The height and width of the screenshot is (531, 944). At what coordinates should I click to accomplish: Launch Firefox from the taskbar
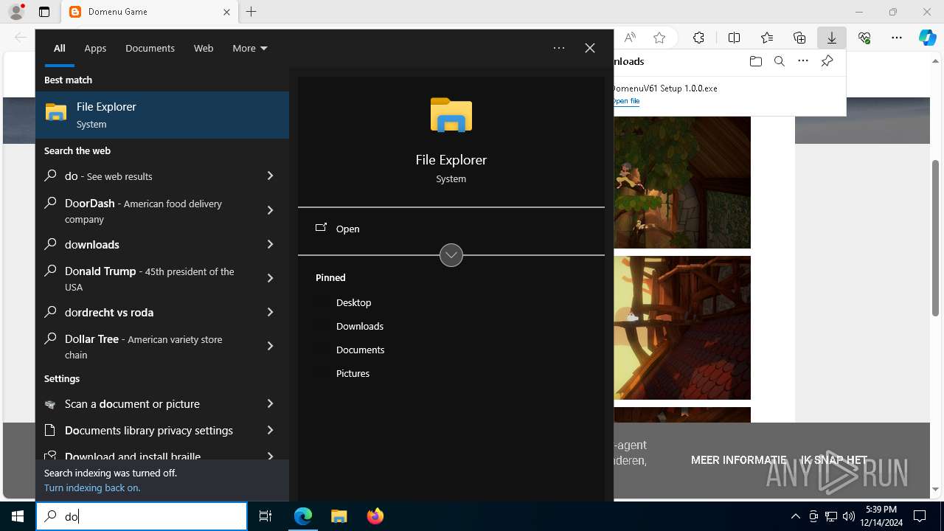tap(375, 516)
